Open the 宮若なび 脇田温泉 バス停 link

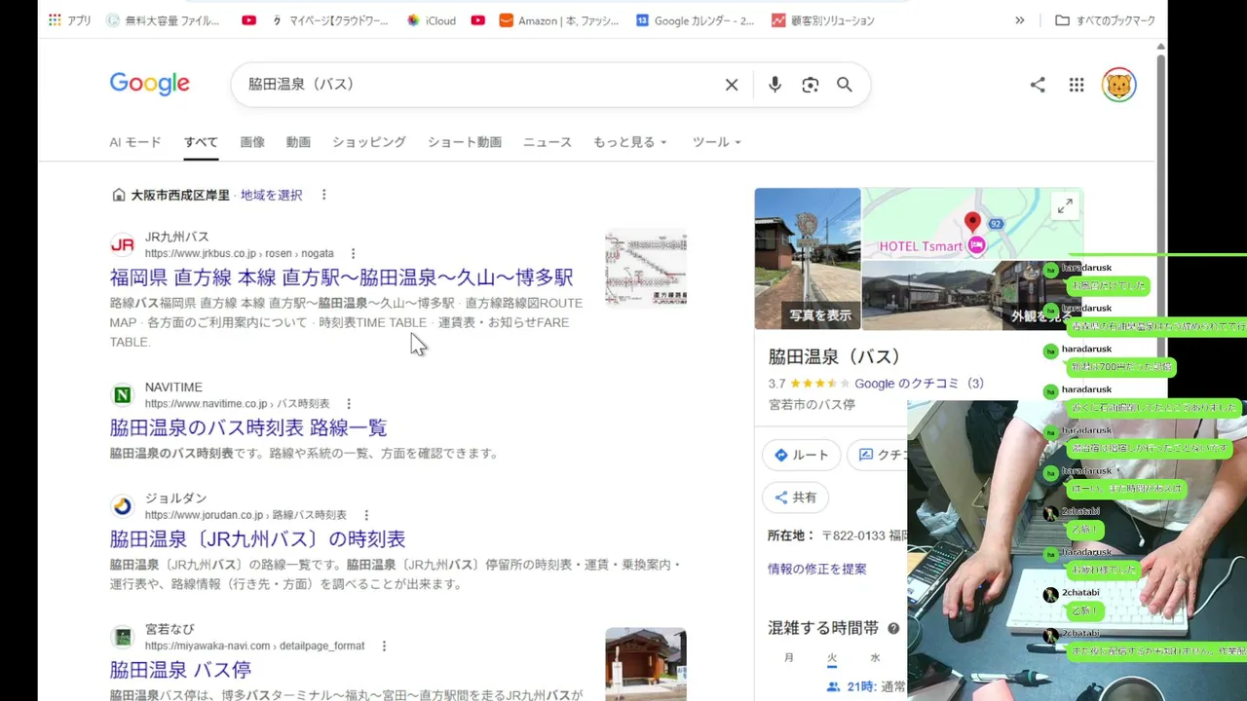[x=180, y=669]
